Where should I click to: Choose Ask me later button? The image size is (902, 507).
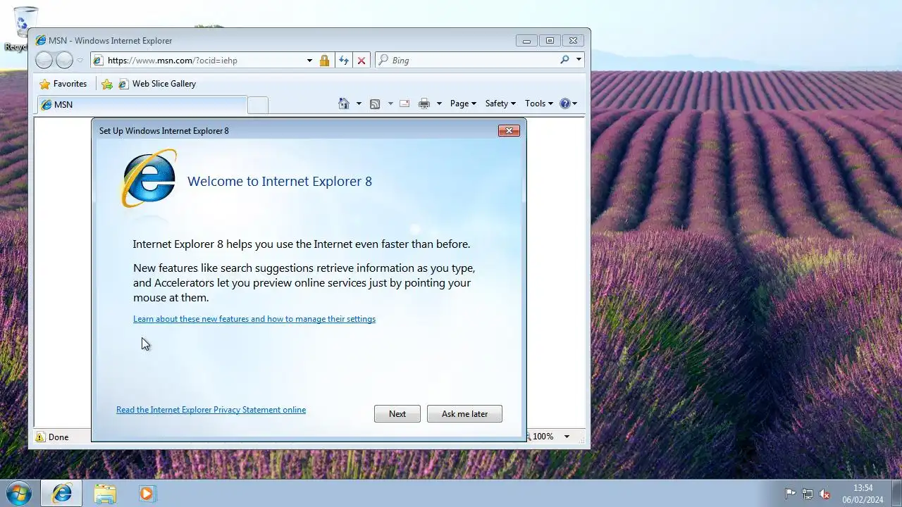(x=464, y=414)
